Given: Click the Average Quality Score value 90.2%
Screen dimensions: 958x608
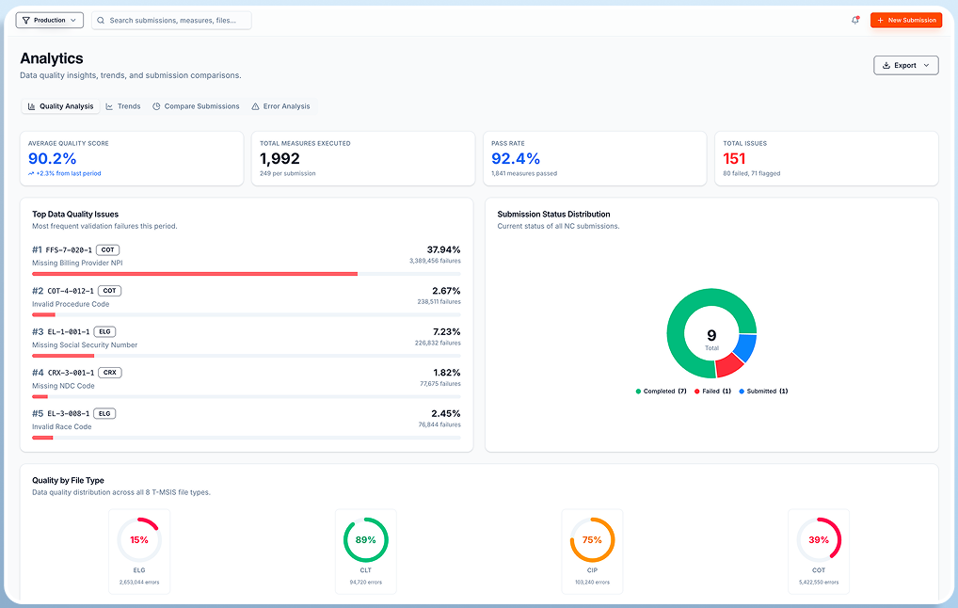Looking at the screenshot, I should pyautogui.click(x=53, y=159).
